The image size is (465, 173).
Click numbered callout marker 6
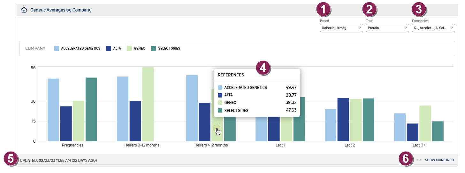click(406, 159)
